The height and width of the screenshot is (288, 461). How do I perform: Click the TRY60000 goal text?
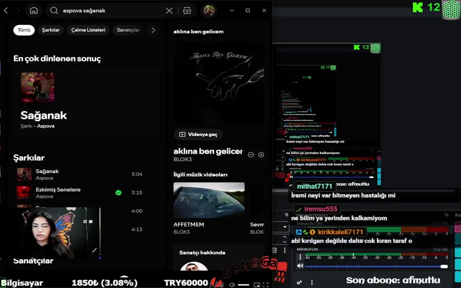[x=186, y=283]
